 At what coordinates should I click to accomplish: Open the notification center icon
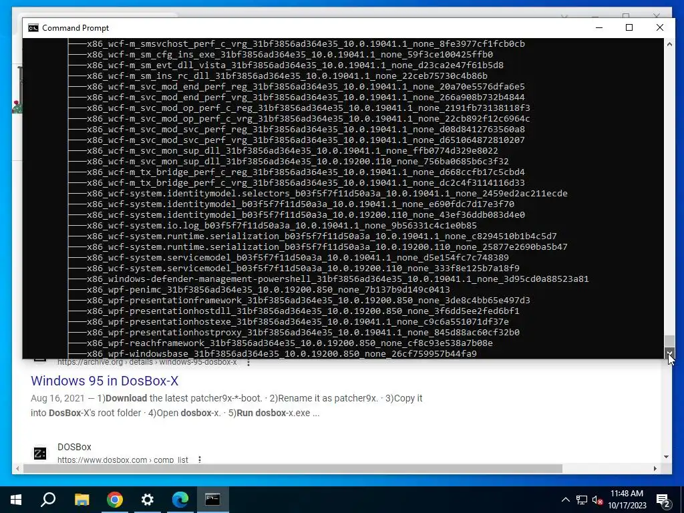(x=663, y=500)
